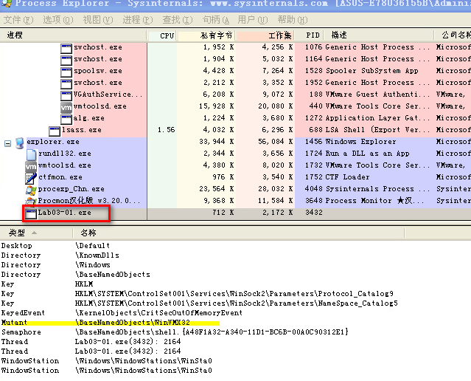Screen dimensions: 471x381
Task: Click the 1.56 CPU value for lsass.exe
Action: tap(166, 130)
